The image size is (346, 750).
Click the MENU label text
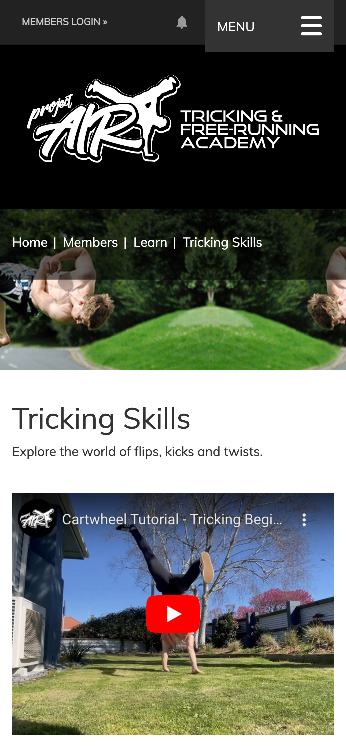pos(236,27)
